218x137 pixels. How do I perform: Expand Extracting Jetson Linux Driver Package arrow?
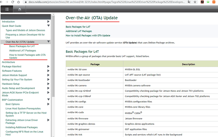[x=48, y=120]
